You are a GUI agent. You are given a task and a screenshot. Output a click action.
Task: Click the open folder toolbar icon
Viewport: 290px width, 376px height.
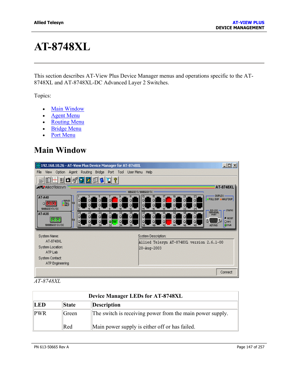(41, 180)
